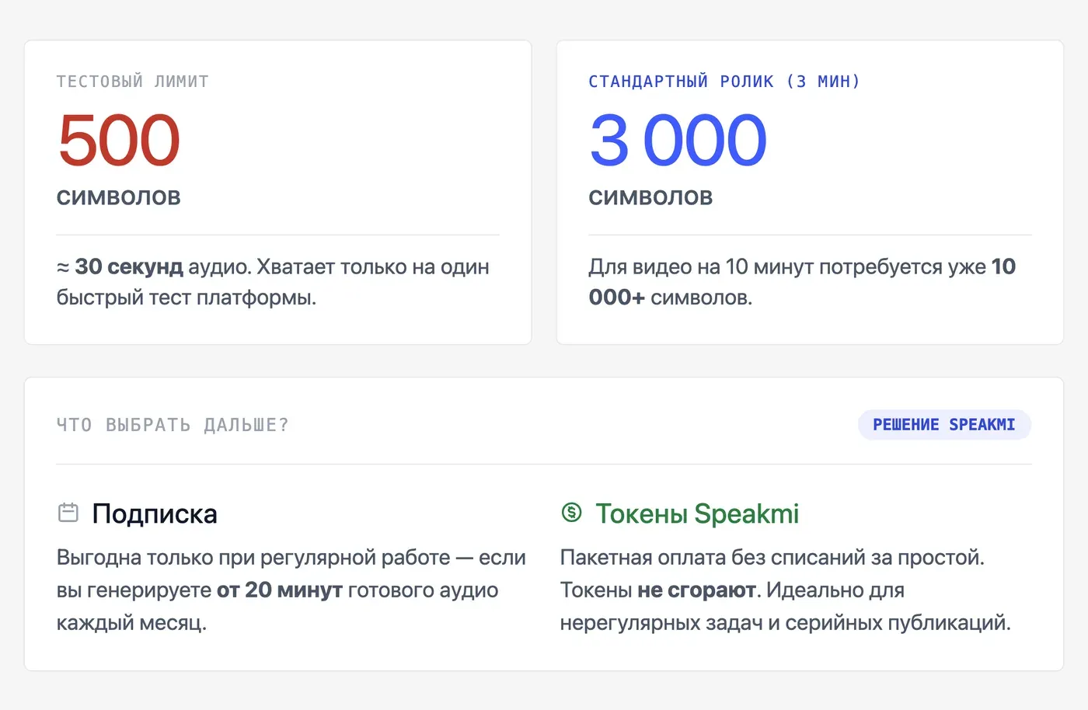The width and height of the screenshot is (1088, 710).
Task: Click the bold text 30 секунд
Action: click(129, 266)
